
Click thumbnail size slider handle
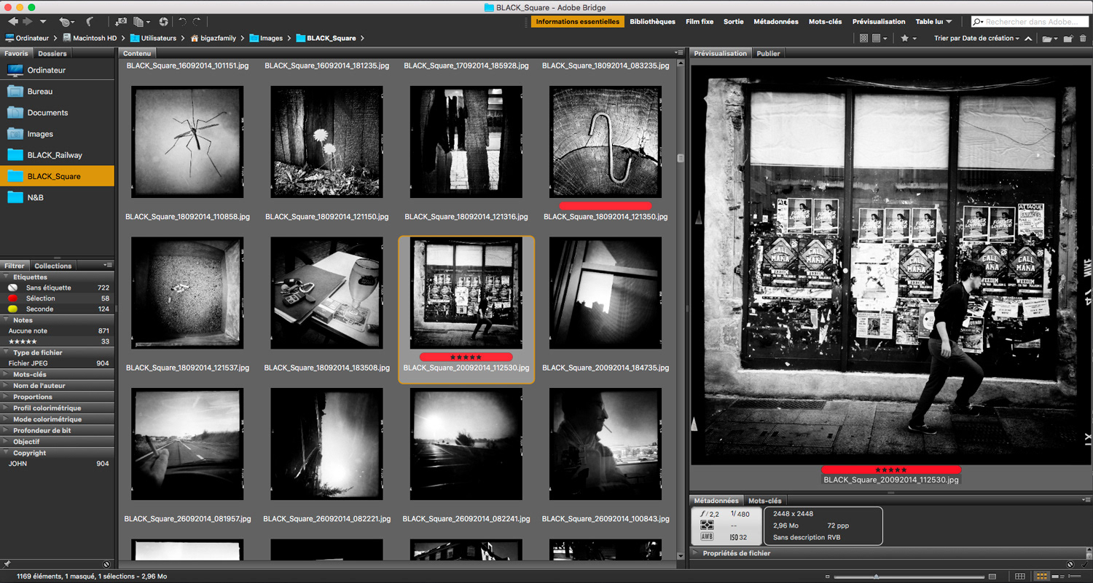click(876, 576)
